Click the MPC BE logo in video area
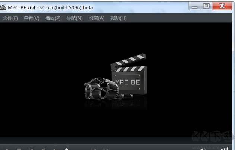The height and width of the screenshot is (150, 235). (116, 76)
